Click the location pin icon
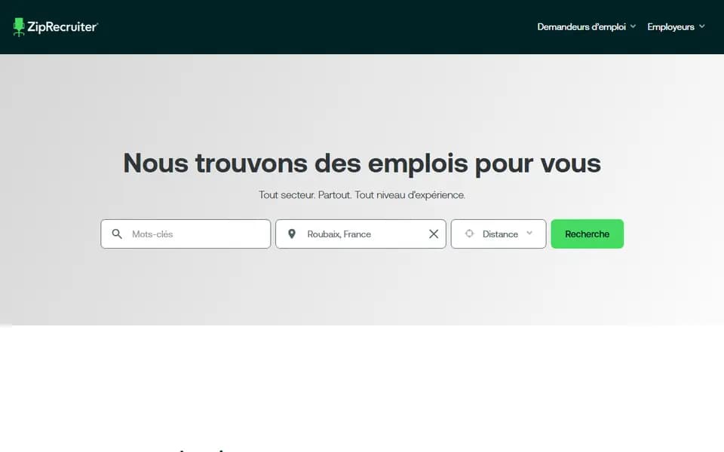The image size is (724, 452). [x=292, y=234]
